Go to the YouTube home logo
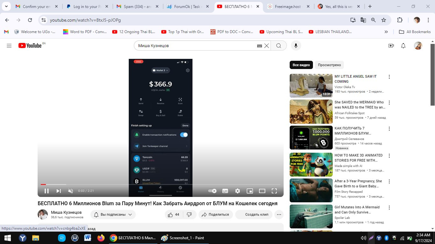This screenshot has width=435, height=244. [30, 45]
